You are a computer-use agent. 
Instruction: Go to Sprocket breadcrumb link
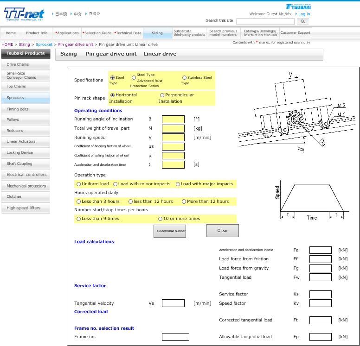coord(44,44)
